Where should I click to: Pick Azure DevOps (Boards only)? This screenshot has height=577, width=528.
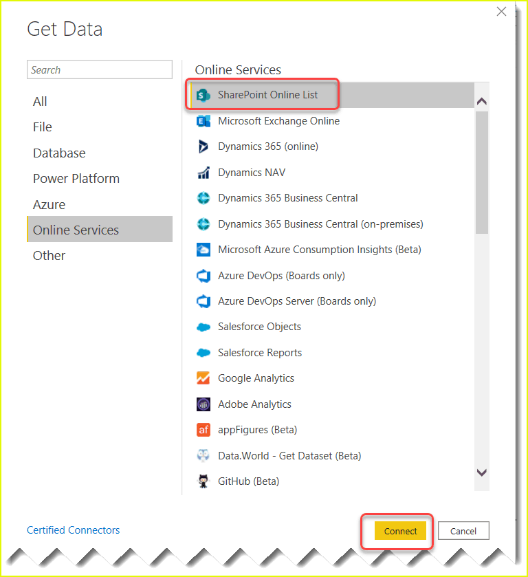[x=332, y=276]
